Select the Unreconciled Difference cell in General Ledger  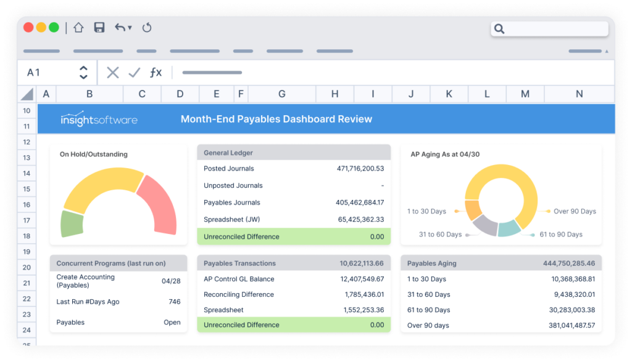pyautogui.click(x=293, y=236)
